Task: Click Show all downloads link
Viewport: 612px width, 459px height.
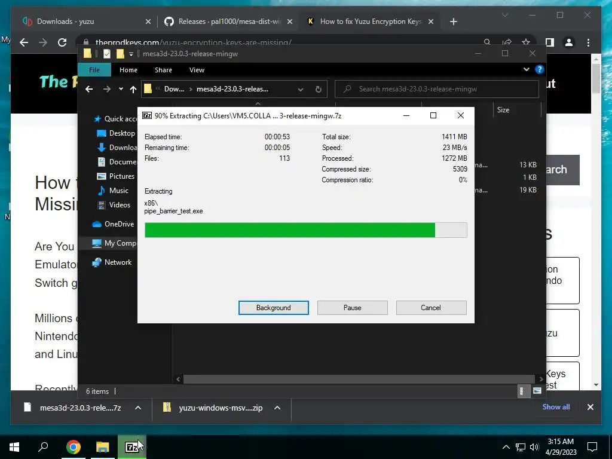Action: [556, 406]
